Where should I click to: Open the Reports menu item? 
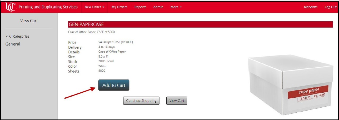pyautogui.click(x=140, y=7)
